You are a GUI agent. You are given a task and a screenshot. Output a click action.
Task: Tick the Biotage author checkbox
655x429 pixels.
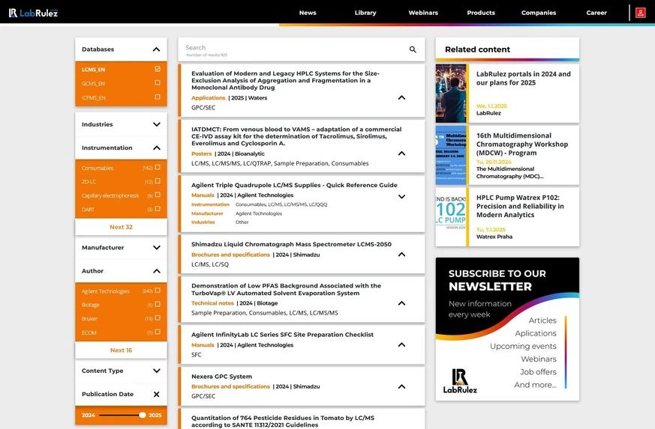point(158,305)
